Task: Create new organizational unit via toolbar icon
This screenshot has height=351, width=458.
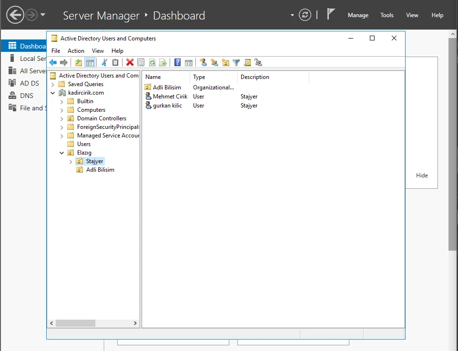Action: pyautogui.click(x=225, y=62)
